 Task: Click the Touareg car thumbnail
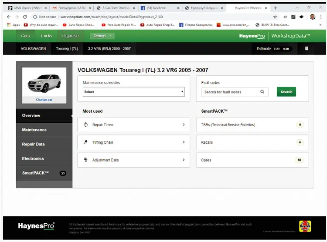coord(44,83)
